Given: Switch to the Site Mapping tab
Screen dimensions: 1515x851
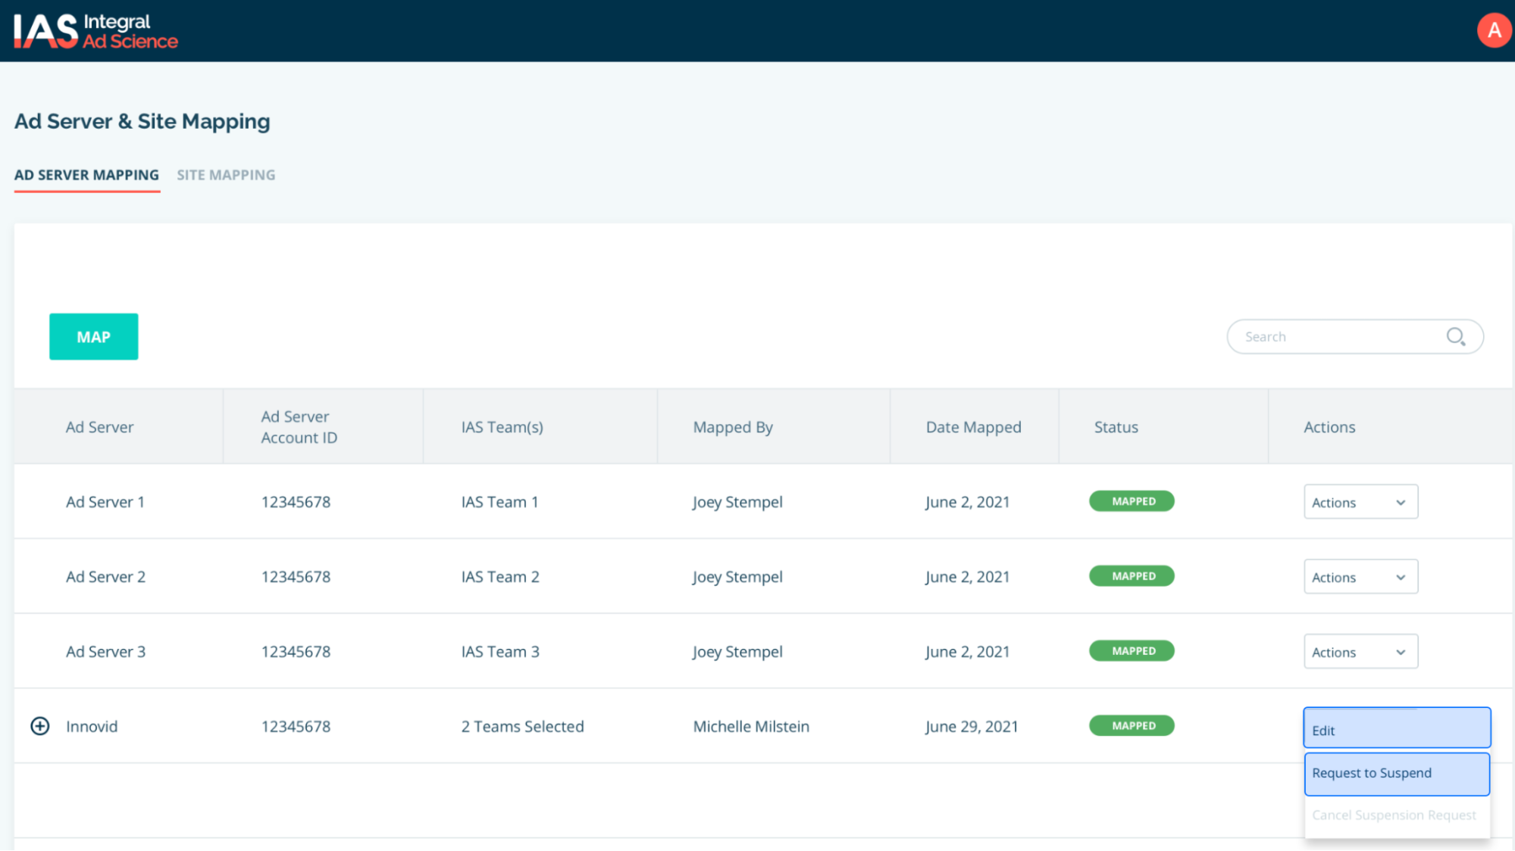Looking at the screenshot, I should click(226, 175).
